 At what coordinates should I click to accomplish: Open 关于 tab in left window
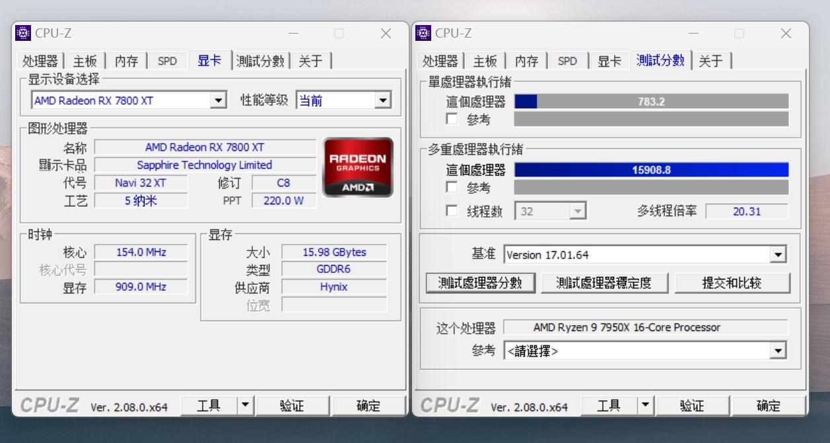(310, 61)
